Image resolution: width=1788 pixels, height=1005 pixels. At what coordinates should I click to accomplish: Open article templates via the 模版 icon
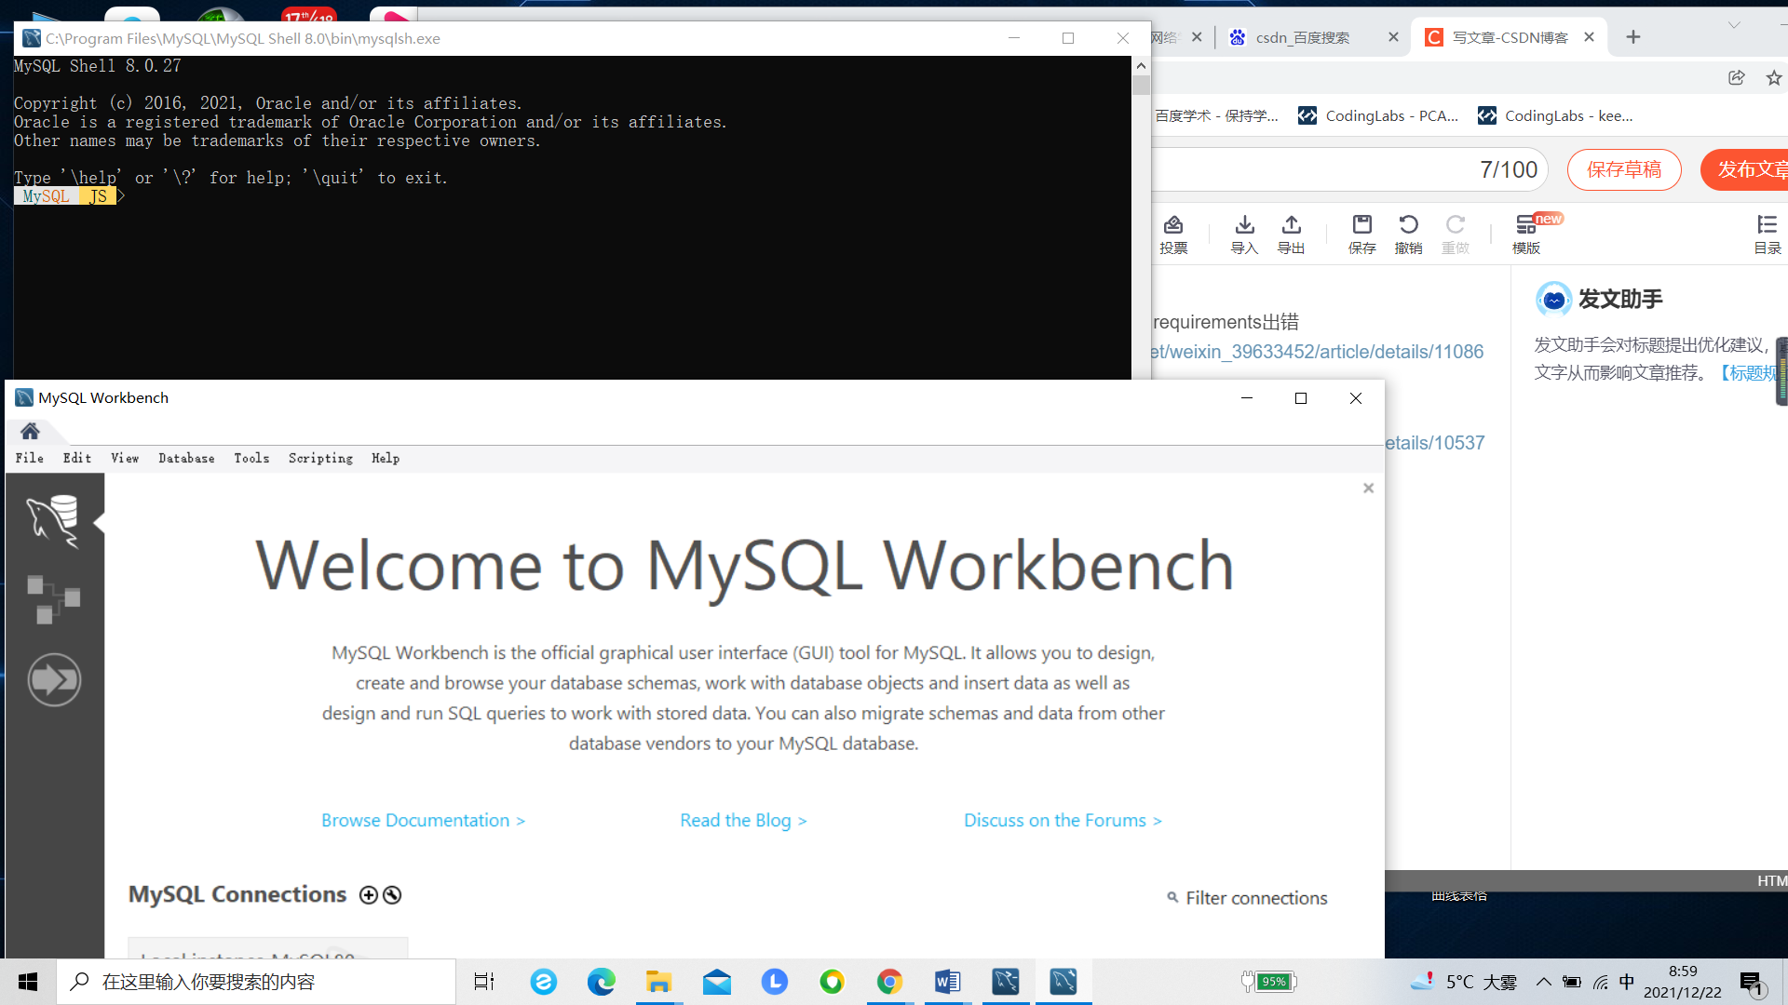pyautogui.click(x=1524, y=233)
